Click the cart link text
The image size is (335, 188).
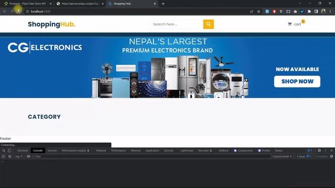297,25
